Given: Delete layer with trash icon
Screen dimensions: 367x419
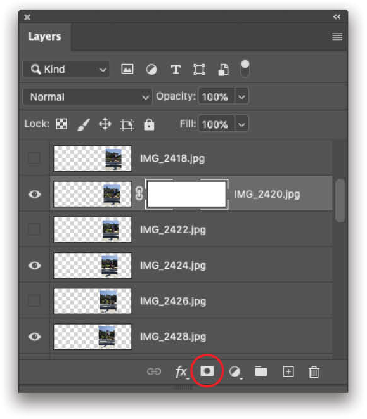Looking at the screenshot, I should (314, 371).
